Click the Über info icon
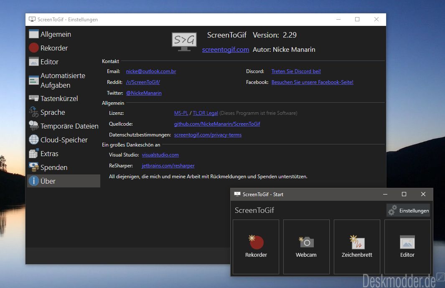 [34, 181]
